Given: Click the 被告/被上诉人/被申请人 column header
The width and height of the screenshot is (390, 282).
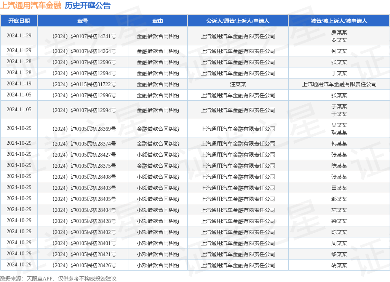Looking at the screenshot, I should (x=339, y=21).
